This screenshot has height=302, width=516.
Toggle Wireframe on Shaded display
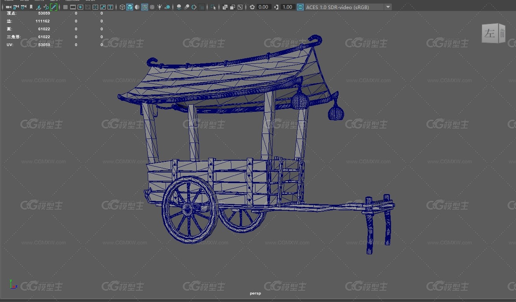click(x=145, y=7)
